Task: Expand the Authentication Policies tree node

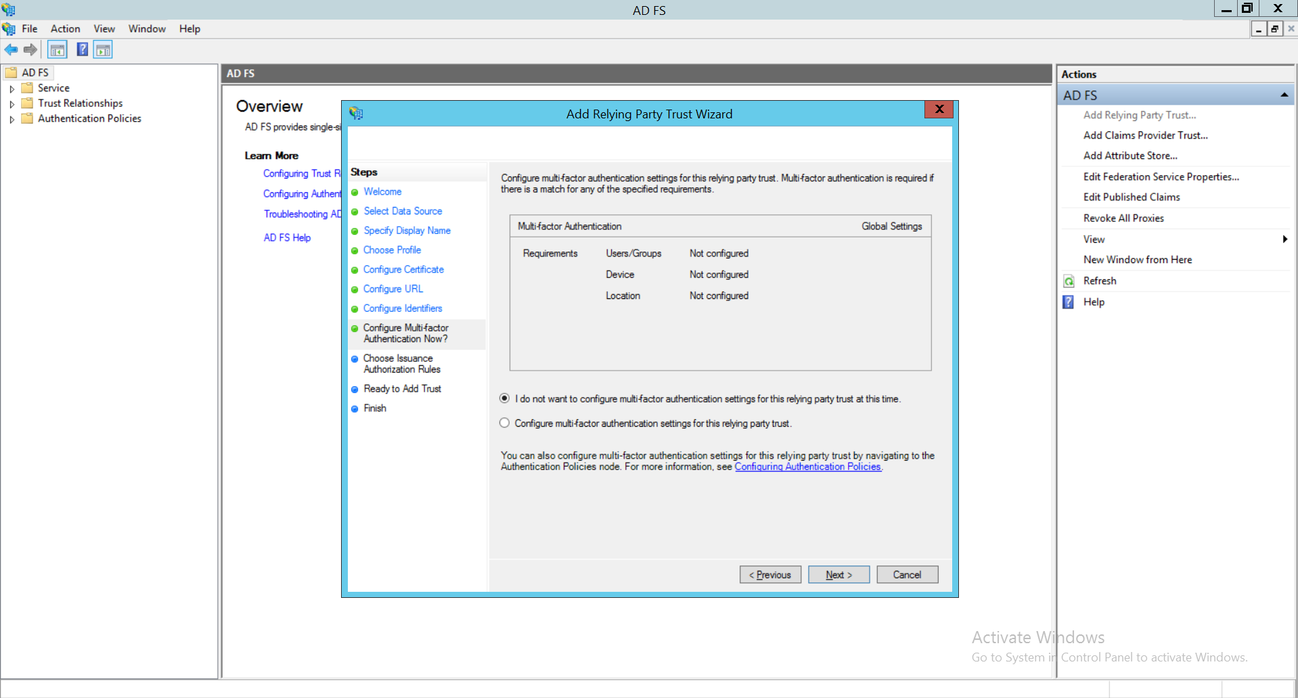Action: pos(12,118)
